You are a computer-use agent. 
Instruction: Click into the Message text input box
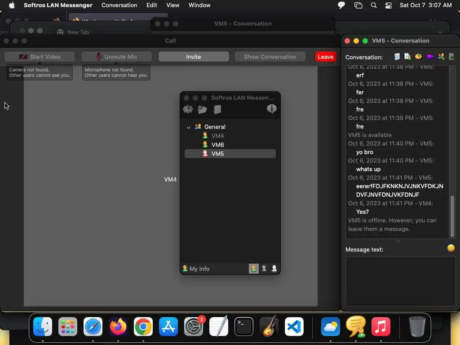pyautogui.click(x=400, y=281)
